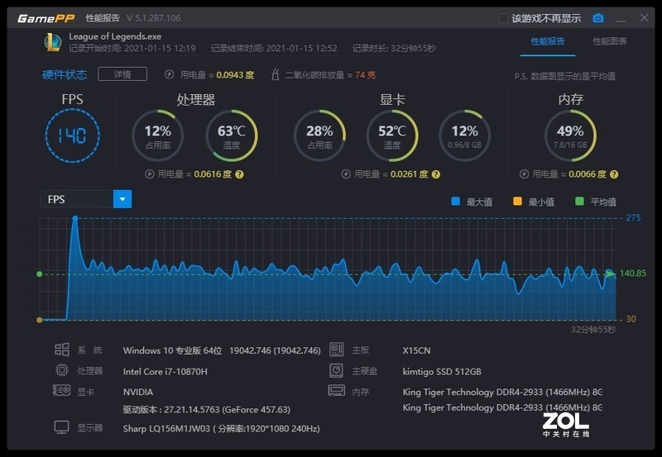Click the orange 最小值 legend swatch
662x457 pixels.
point(517,201)
